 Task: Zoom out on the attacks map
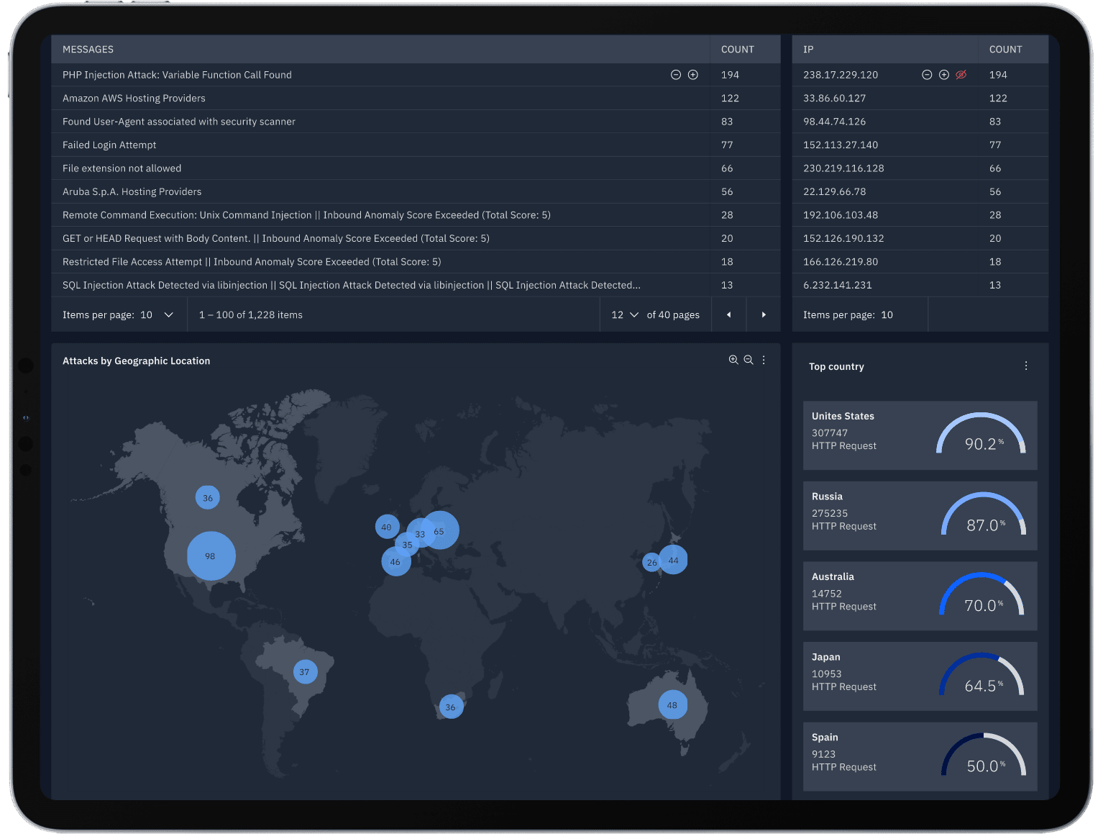tap(749, 360)
